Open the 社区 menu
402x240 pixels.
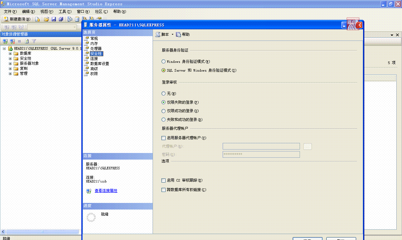pos(101,12)
